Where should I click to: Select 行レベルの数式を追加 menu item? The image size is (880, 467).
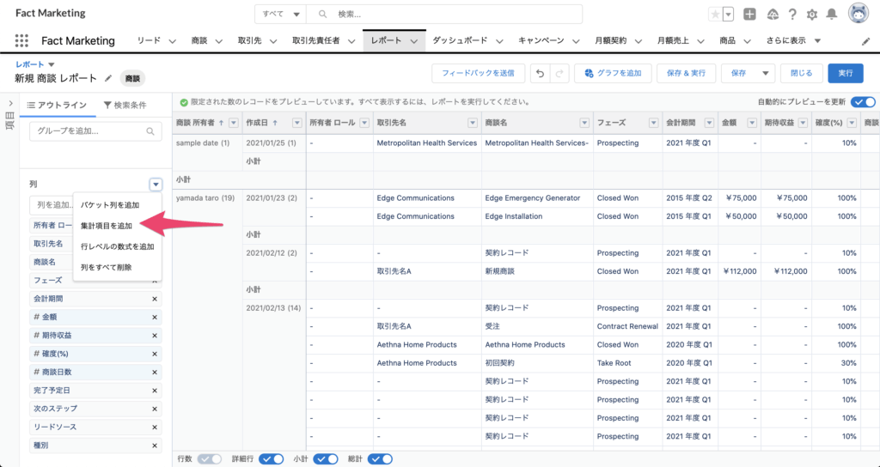pyautogui.click(x=117, y=246)
